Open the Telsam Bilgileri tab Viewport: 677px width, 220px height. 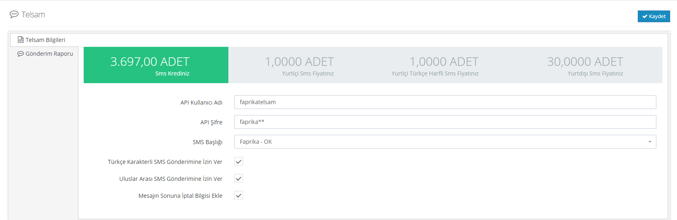tap(45, 40)
